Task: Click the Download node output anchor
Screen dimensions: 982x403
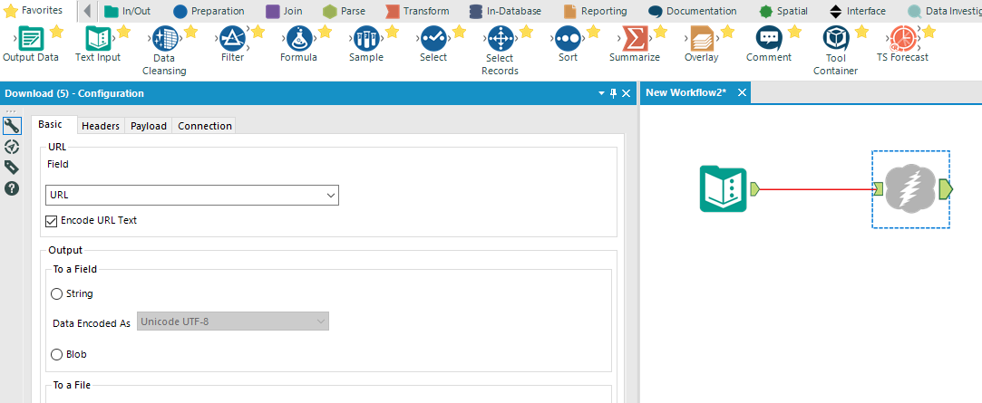Action: [x=946, y=189]
